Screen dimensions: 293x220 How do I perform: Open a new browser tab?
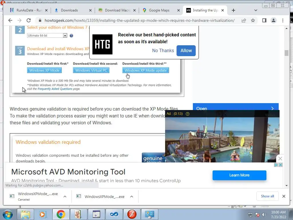(x=233, y=10)
